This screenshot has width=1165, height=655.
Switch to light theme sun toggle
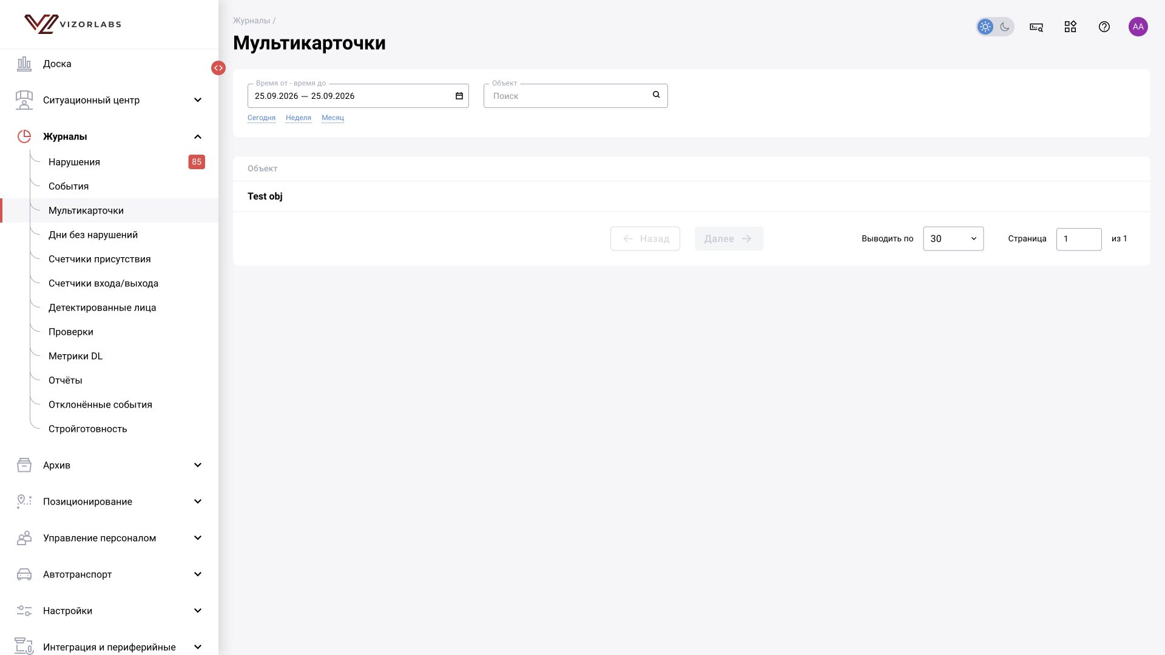[985, 27]
